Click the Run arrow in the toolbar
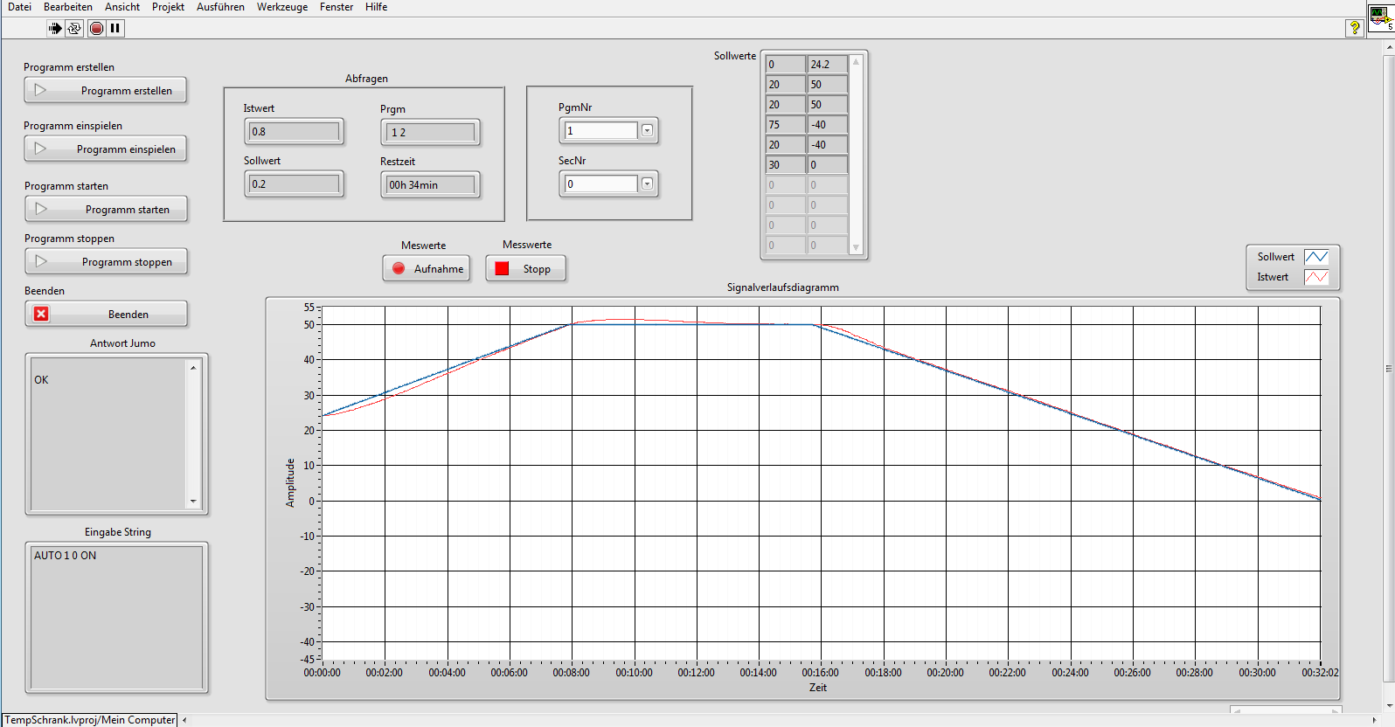Viewport: 1395px width, 727px height. coord(55,28)
